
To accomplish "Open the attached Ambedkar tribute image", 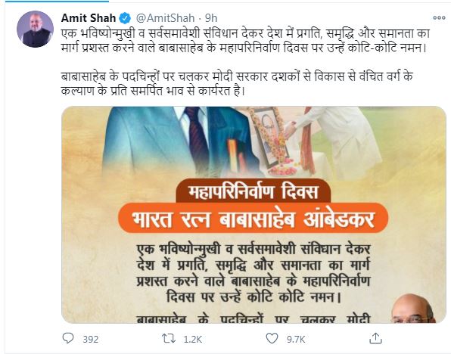I will (253, 215).
